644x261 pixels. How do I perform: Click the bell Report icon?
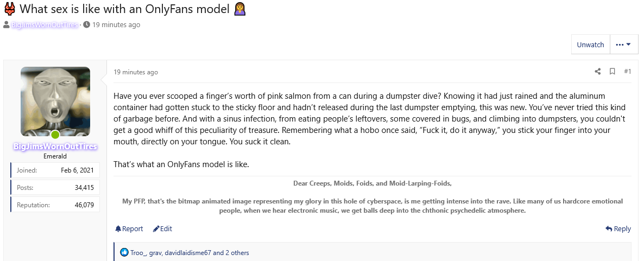[118, 229]
